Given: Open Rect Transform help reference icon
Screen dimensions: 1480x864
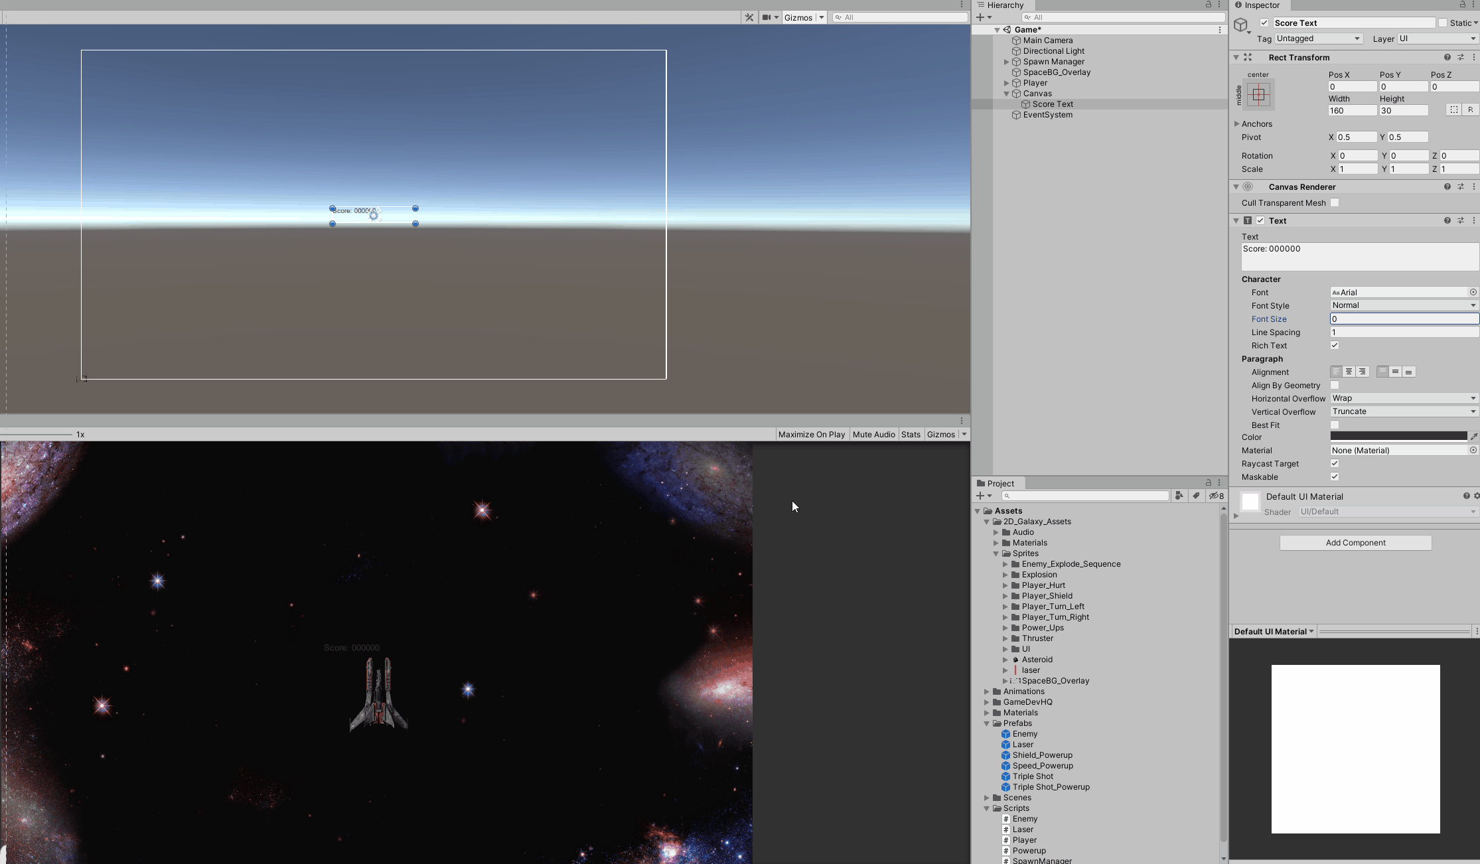Looking at the screenshot, I should click(1447, 58).
